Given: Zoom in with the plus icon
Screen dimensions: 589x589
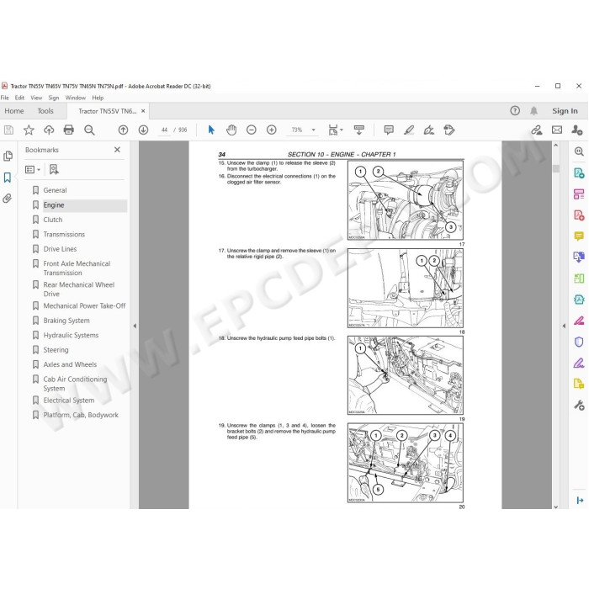Looking at the screenshot, I should [x=271, y=130].
